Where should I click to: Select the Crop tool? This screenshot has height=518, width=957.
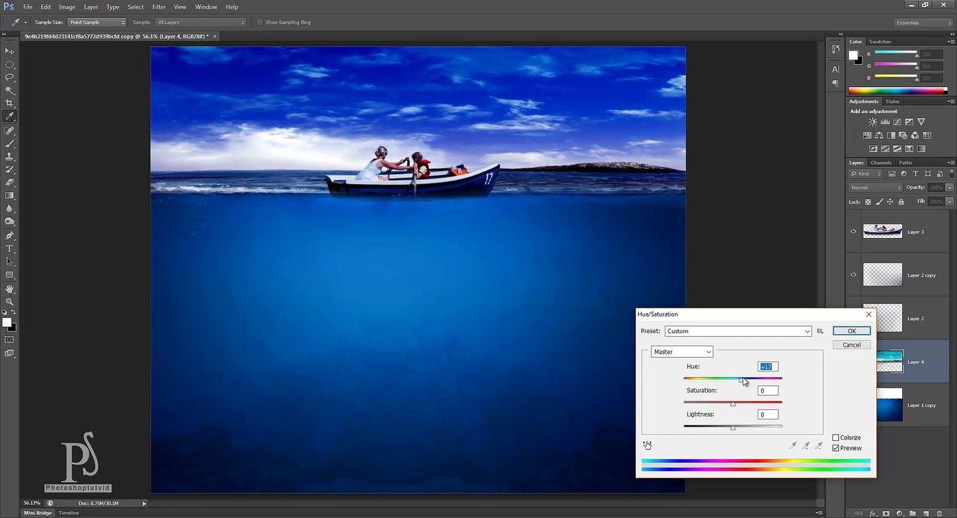coord(9,103)
